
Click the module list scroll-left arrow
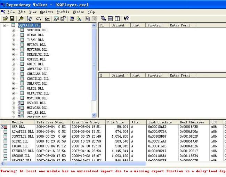point(3,163)
